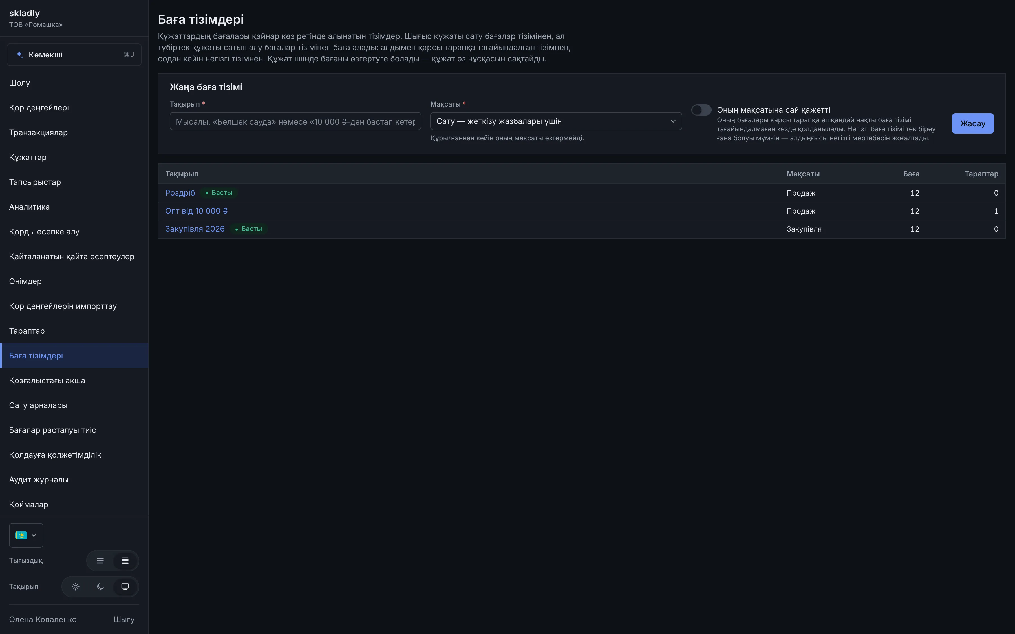Open the Мақсаты dropdown

pos(556,121)
